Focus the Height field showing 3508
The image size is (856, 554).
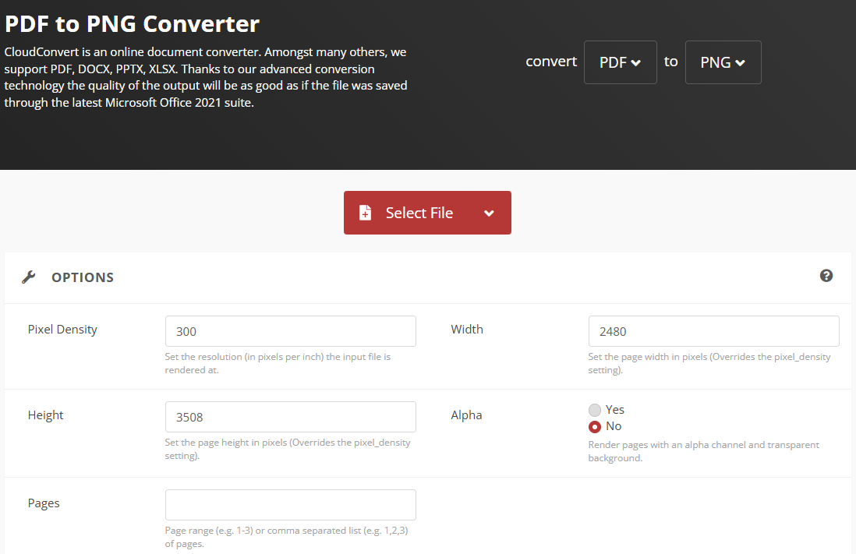click(291, 417)
